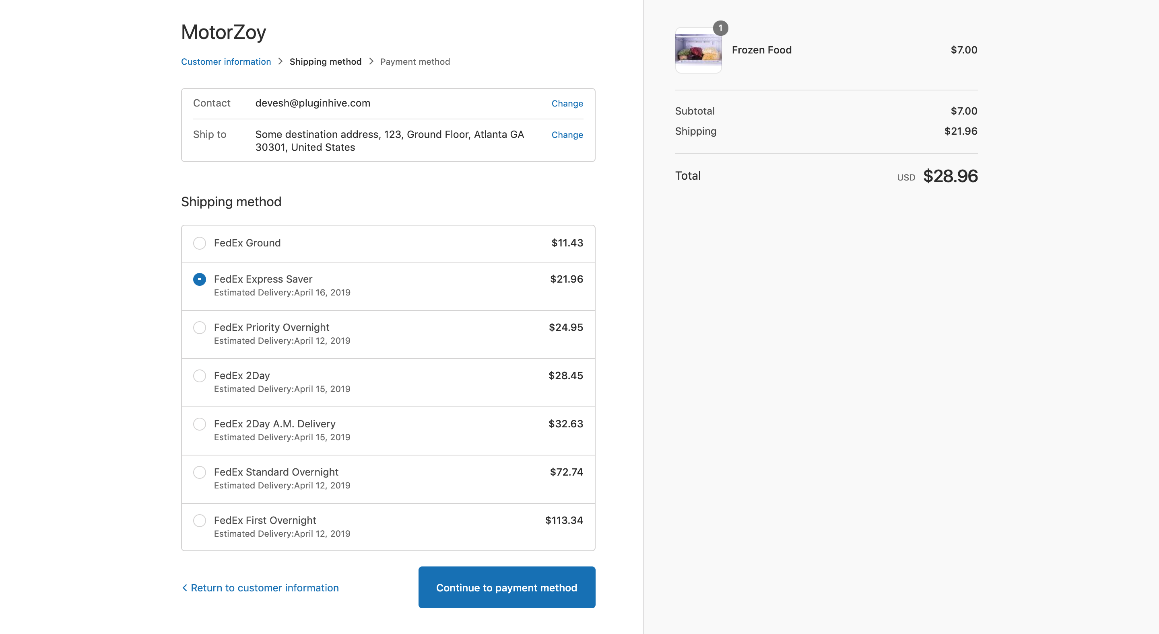1159x634 pixels.
Task: Click Express Saver estimated delivery April 16
Action: coord(282,293)
